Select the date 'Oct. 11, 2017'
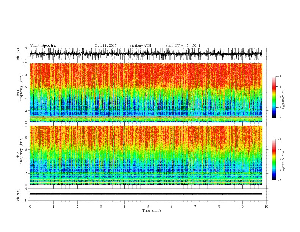 click(x=106, y=45)
